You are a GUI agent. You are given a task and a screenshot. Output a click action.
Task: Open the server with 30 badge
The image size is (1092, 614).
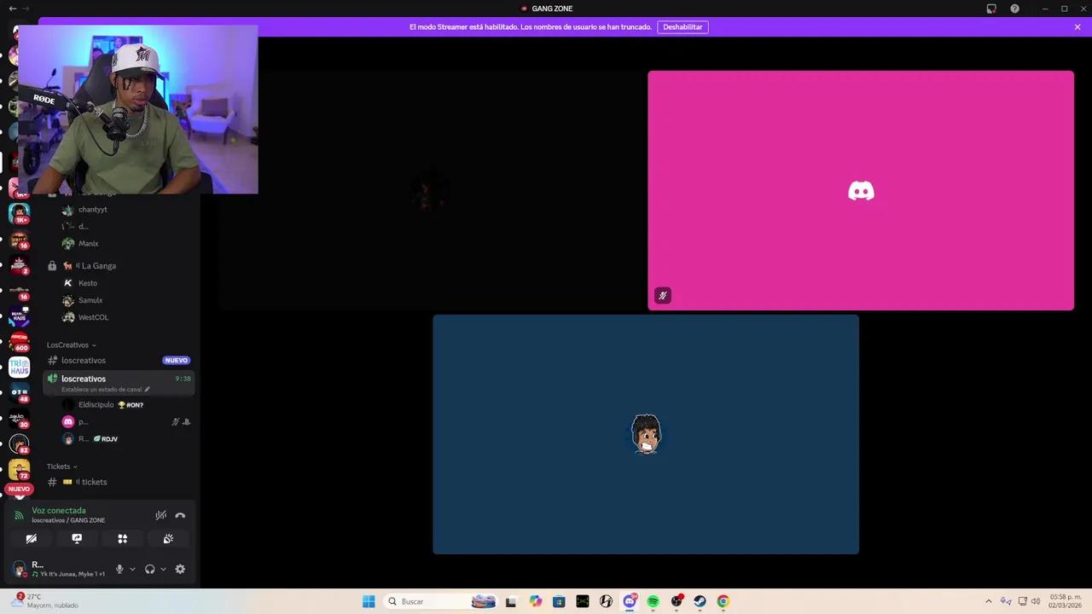(x=19, y=419)
